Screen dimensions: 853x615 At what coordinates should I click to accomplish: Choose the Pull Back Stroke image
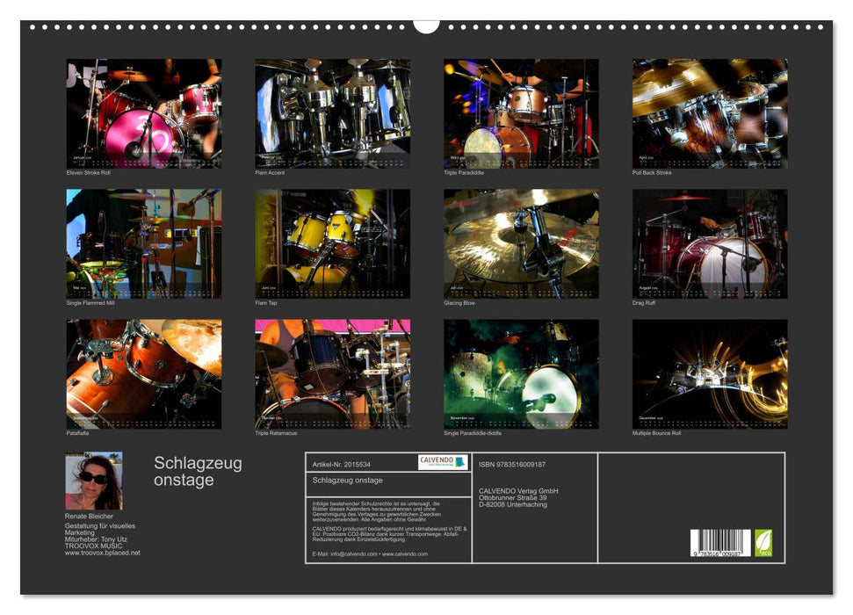(x=710, y=113)
